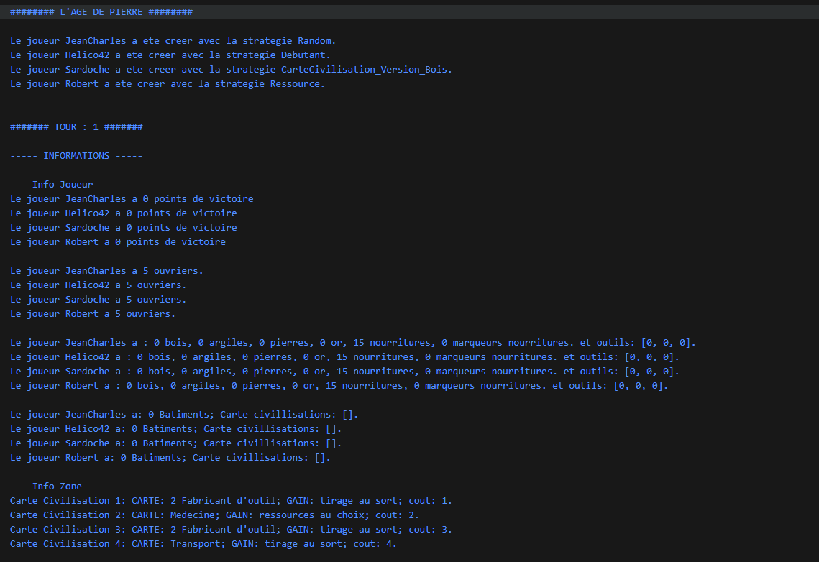
Task: Click the Carte Civilisation 2 Medecine line
Action: pos(214,515)
